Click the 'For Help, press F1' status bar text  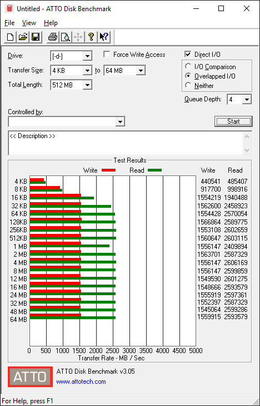coord(27,401)
